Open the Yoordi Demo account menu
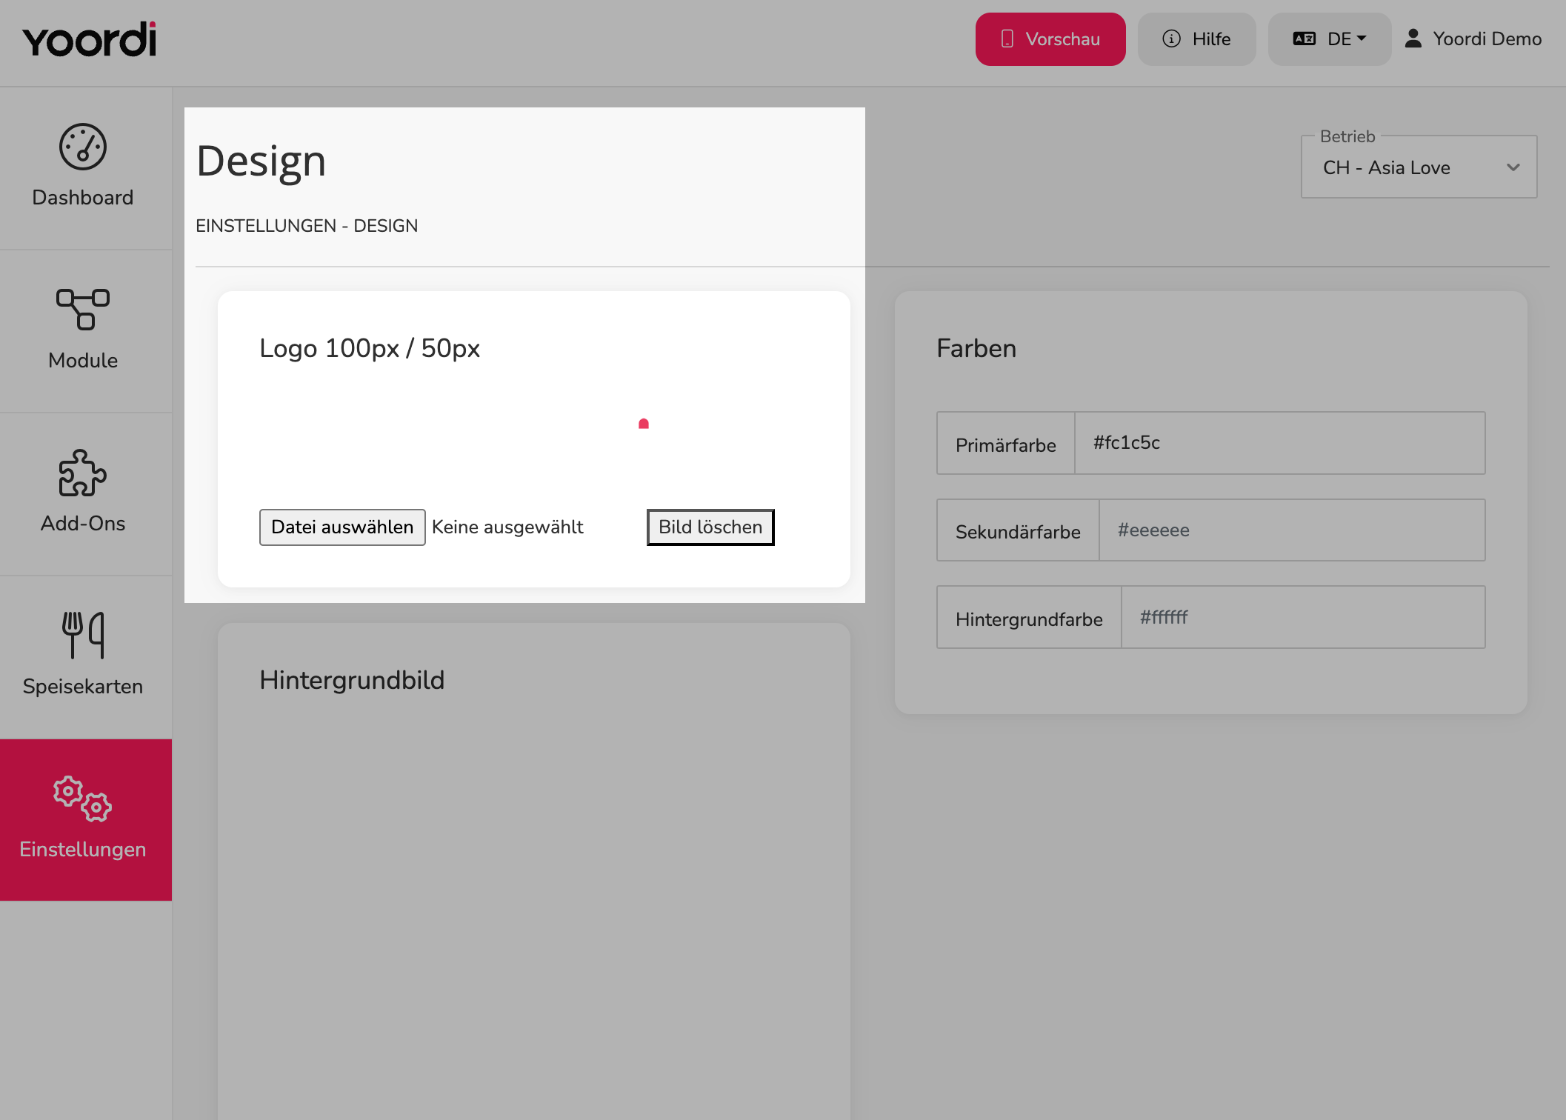Screen dimensions: 1566x1120 [1473, 39]
